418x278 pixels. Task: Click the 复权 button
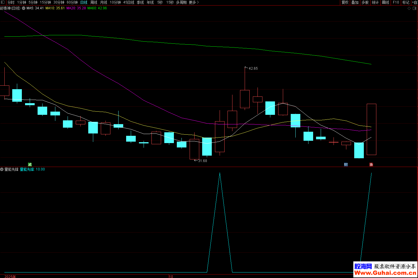click(x=345, y=2)
